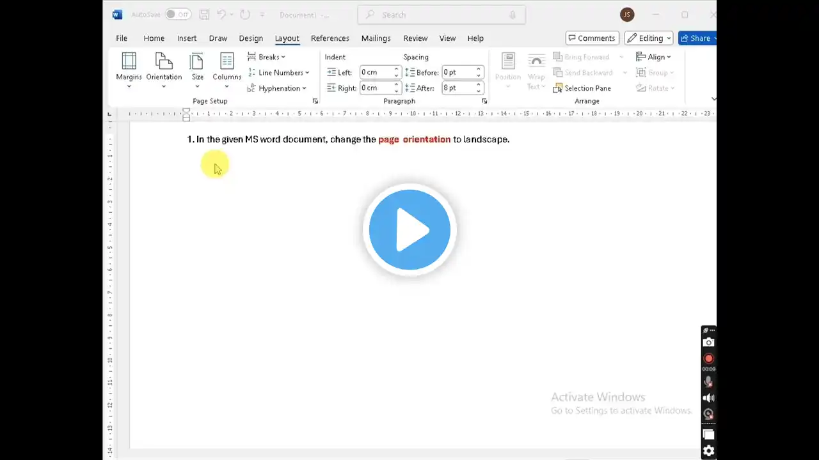Click the Position button

click(508, 70)
